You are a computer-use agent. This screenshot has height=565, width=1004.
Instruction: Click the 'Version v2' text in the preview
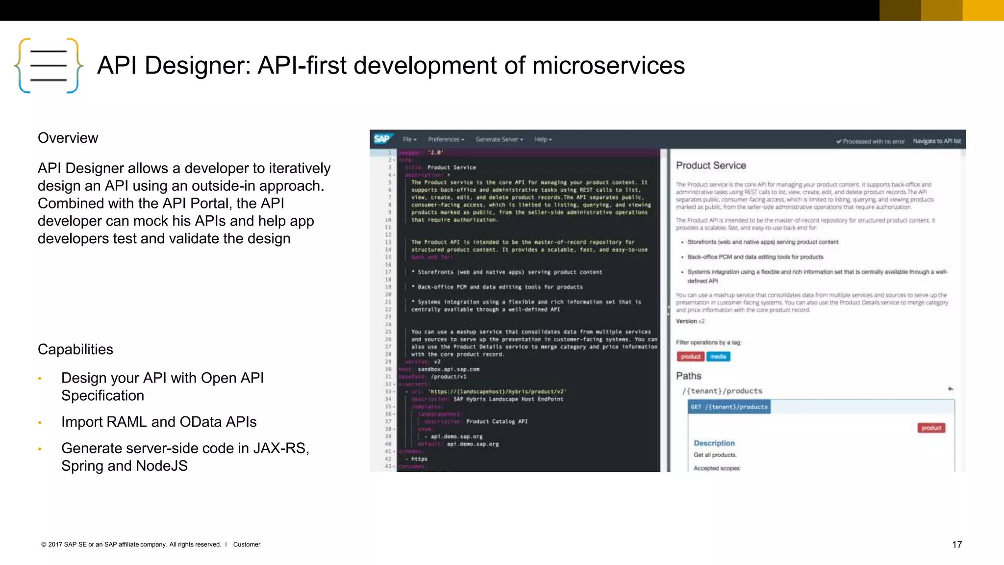tap(690, 321)
